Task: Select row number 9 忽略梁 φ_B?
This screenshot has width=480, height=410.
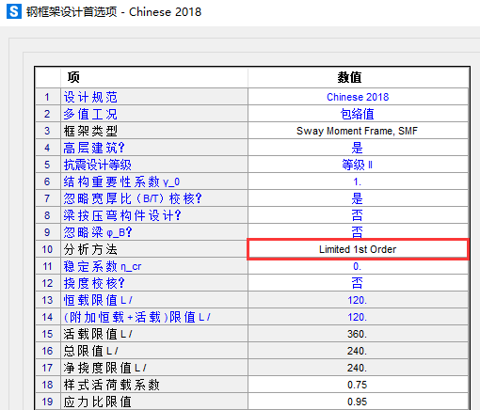Action: tap(47, 232)
